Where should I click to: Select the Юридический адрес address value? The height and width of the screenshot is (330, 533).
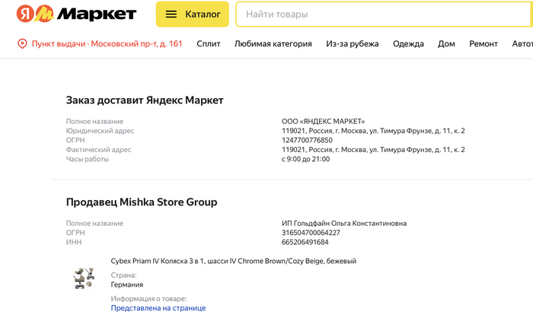[373, 131]
